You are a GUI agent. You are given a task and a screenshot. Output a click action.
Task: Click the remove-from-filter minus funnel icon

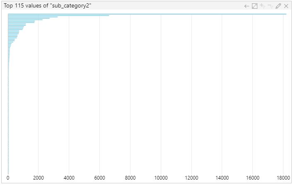(x=270, y=6)
